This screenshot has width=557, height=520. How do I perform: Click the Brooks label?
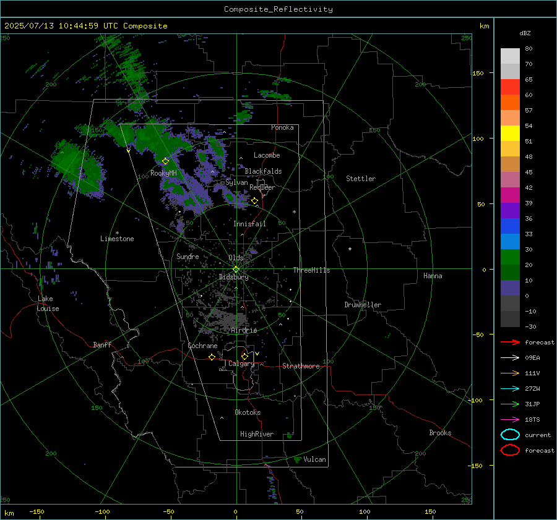[x=440, y=433]
